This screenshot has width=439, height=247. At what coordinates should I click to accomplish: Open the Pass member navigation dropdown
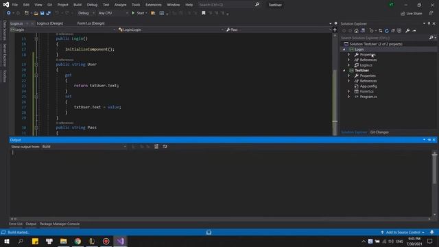(278, 30)
